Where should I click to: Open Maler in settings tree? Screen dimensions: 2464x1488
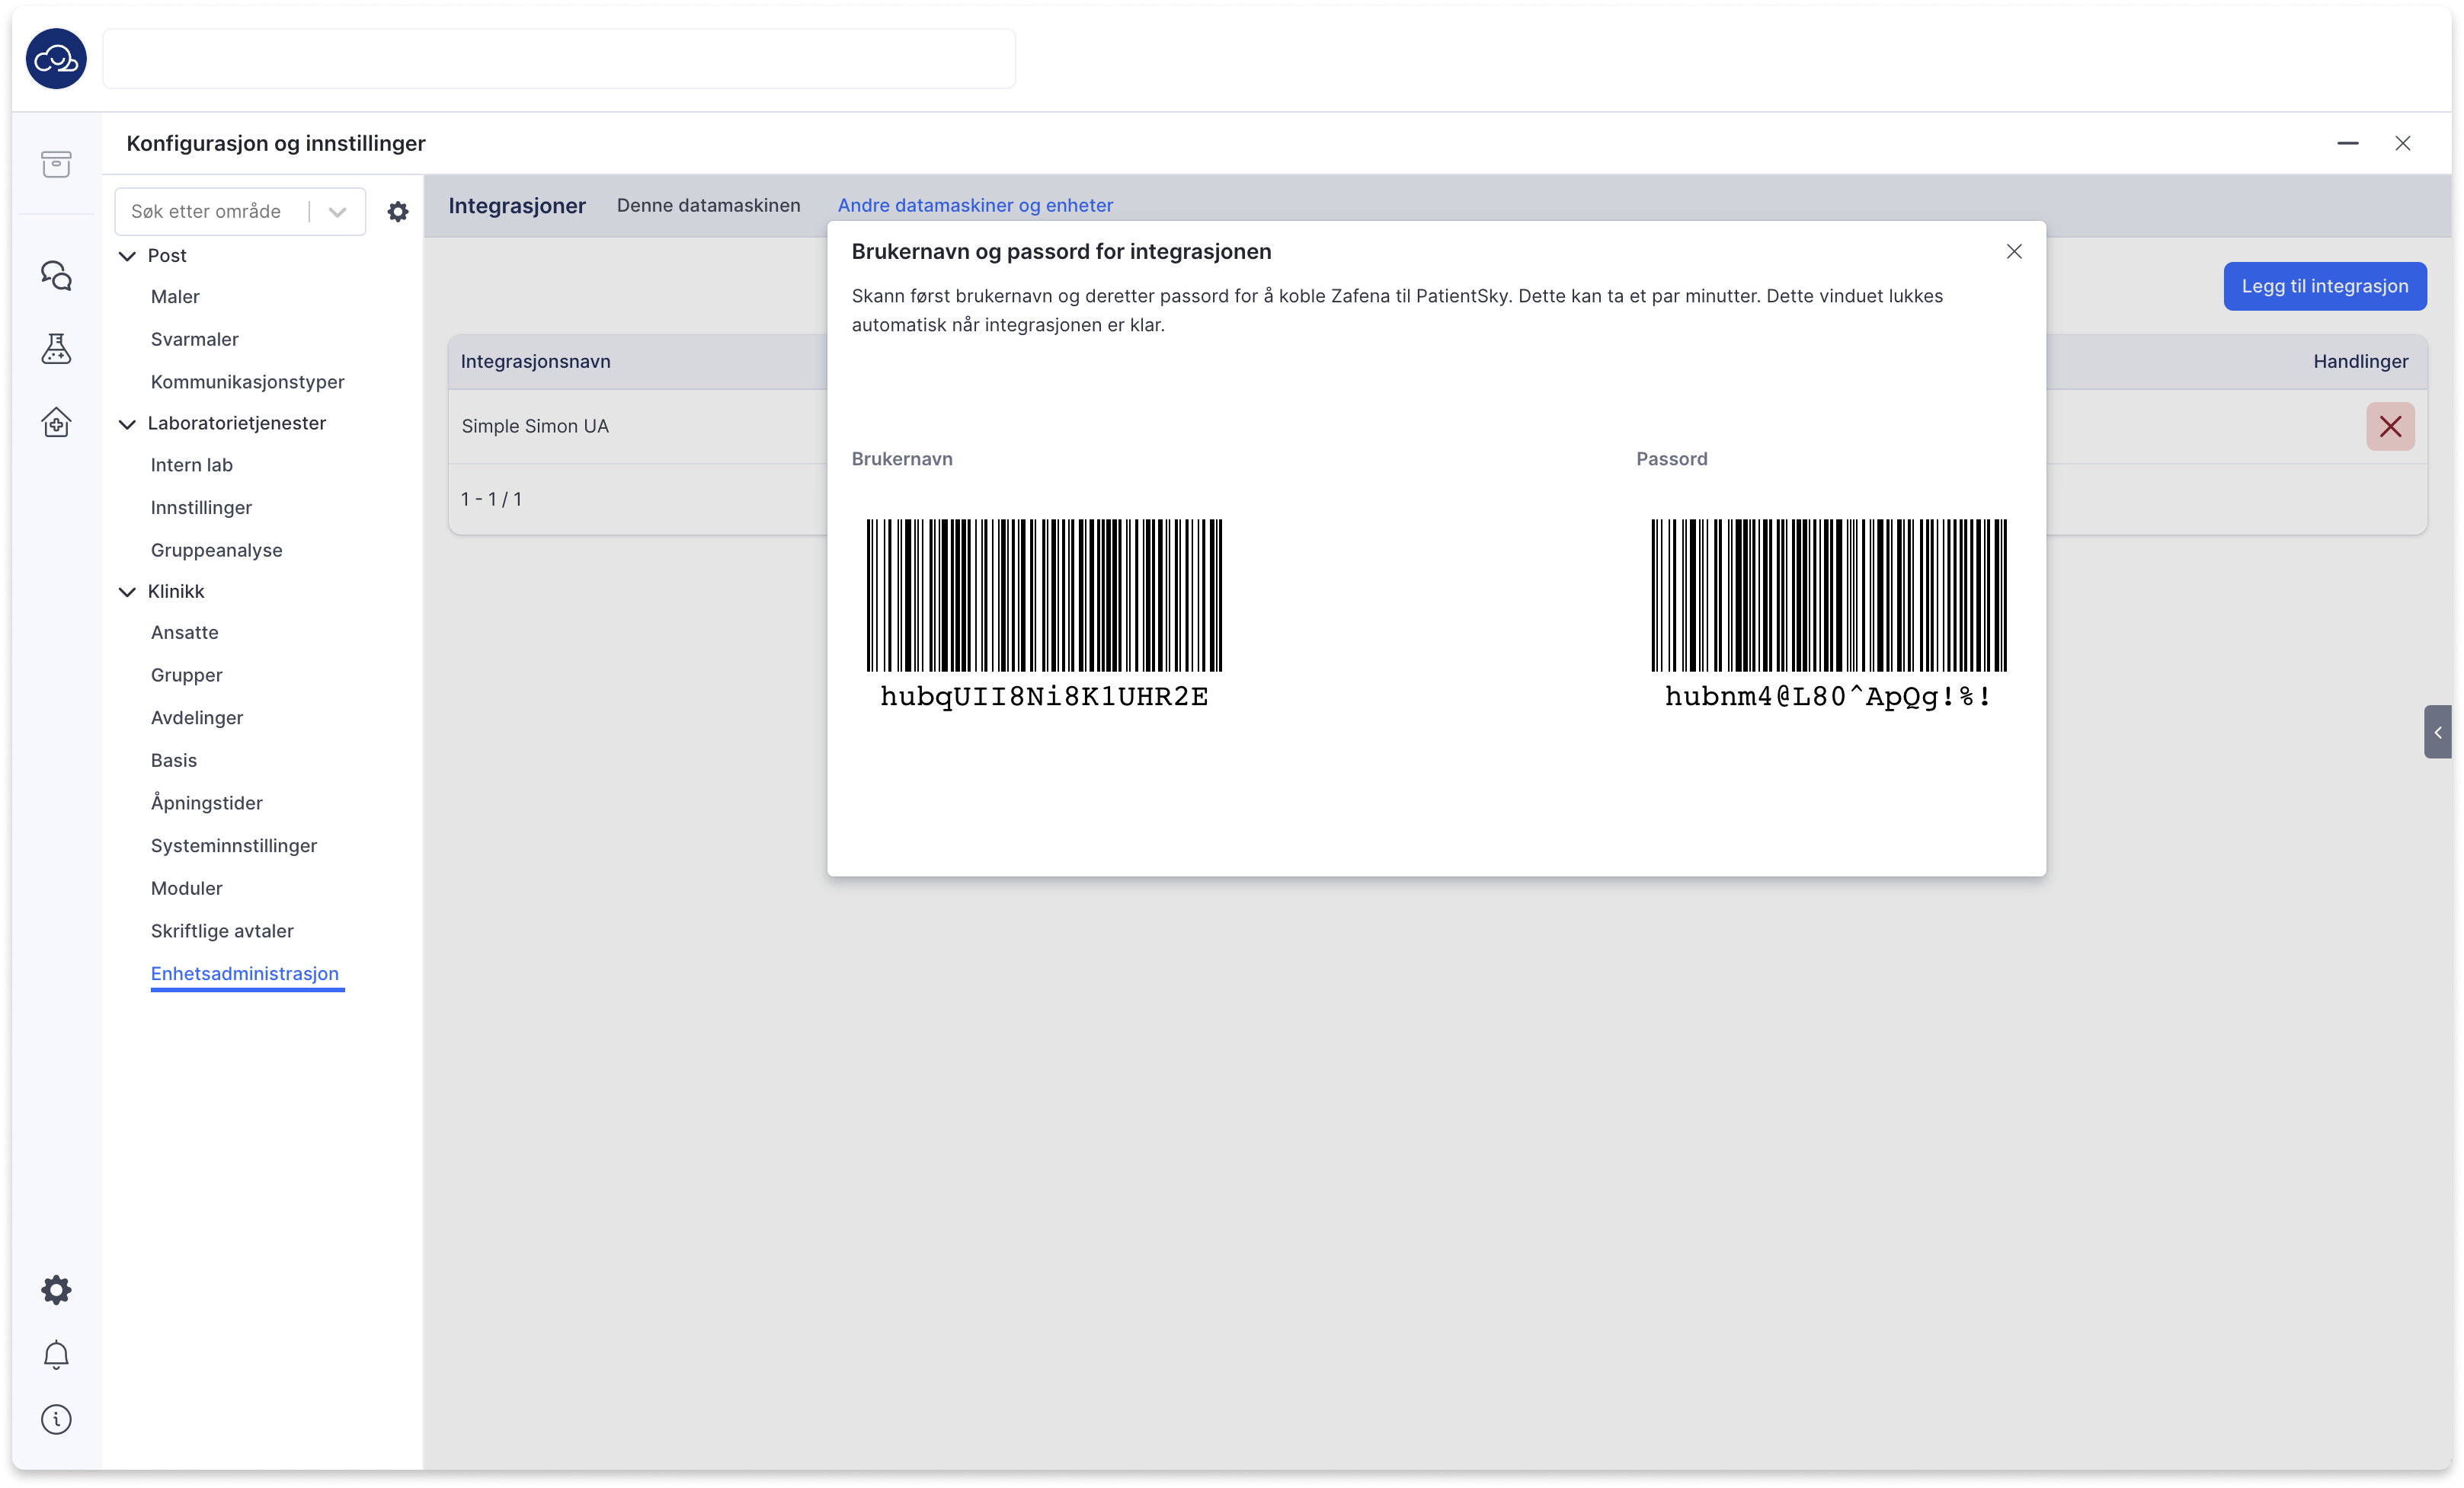click(x=175, y=297)
